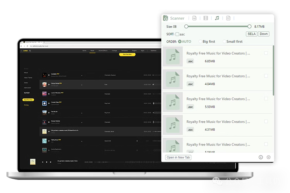Click the right handle of the size slider
This screenshot has width=290, height=193.
point(249,26)
